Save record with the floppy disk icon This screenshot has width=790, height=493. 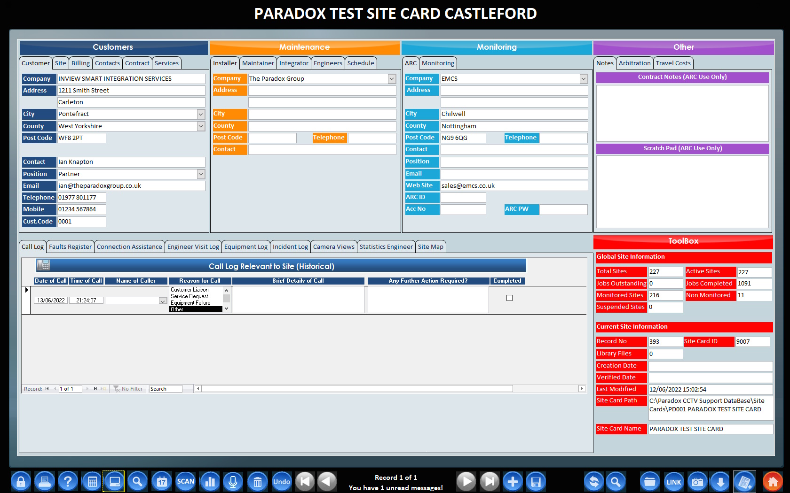(x=536, y=481)
